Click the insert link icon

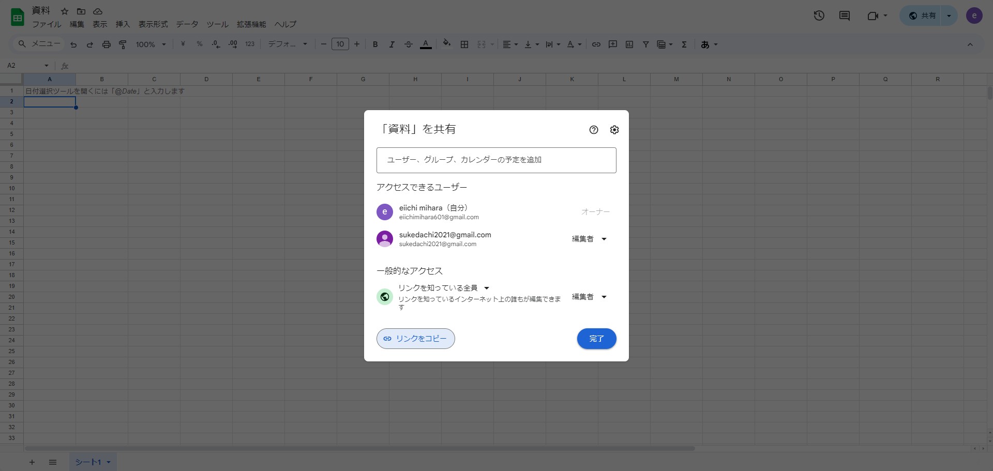click(596, 44)
